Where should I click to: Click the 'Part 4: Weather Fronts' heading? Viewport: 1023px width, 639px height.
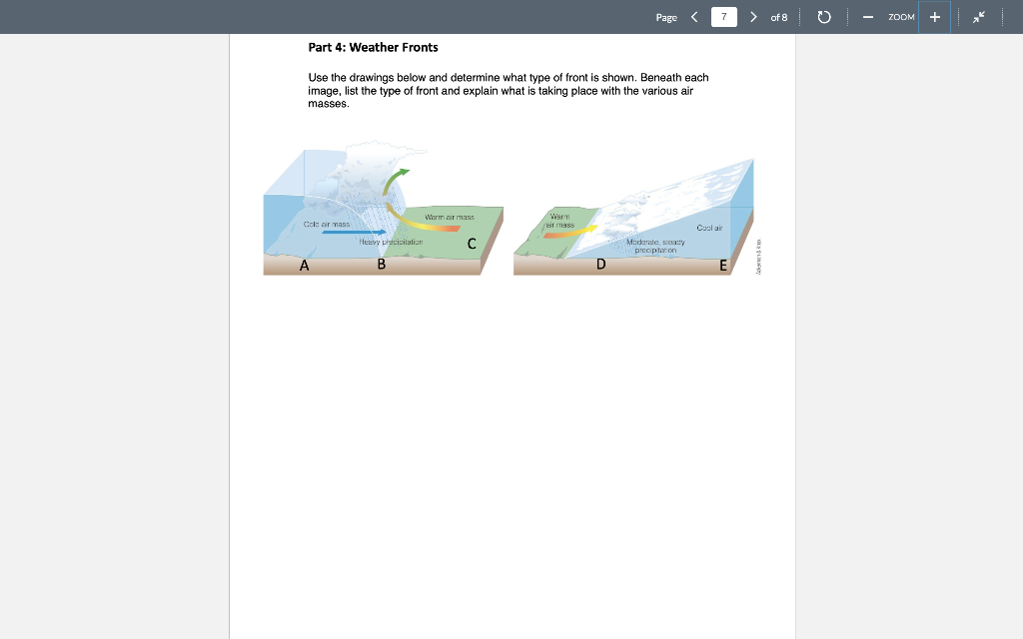(373, 47)
